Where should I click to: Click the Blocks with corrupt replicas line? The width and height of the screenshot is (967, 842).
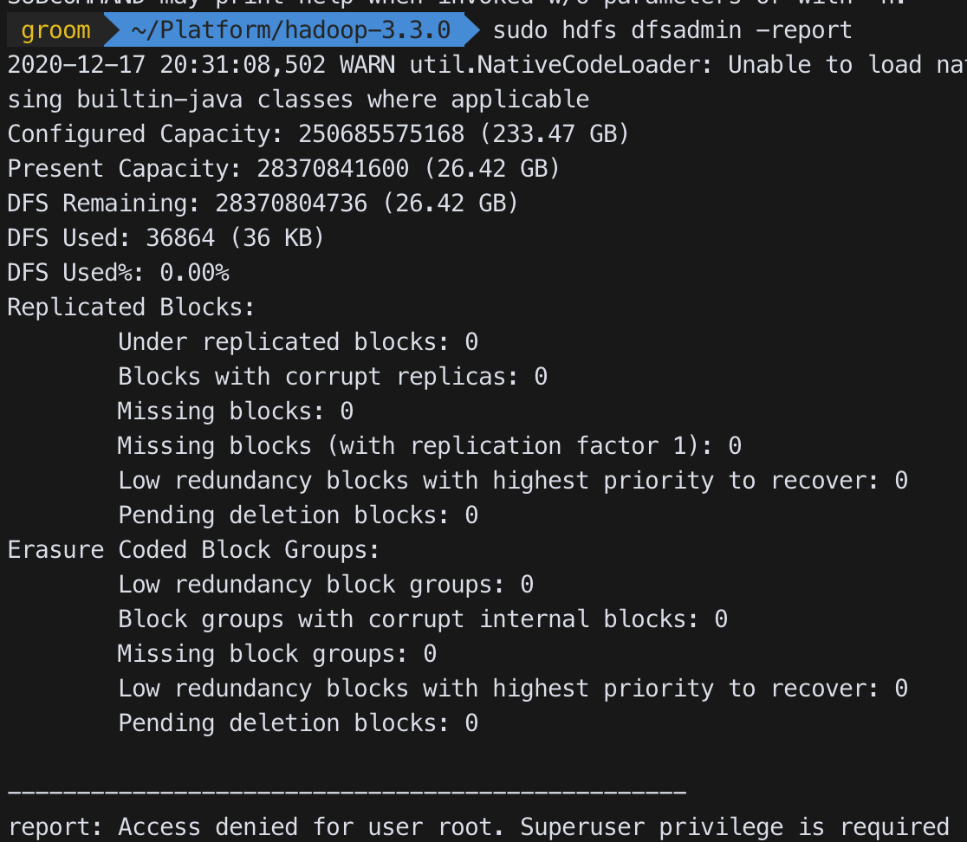click(x=333, y=376)
